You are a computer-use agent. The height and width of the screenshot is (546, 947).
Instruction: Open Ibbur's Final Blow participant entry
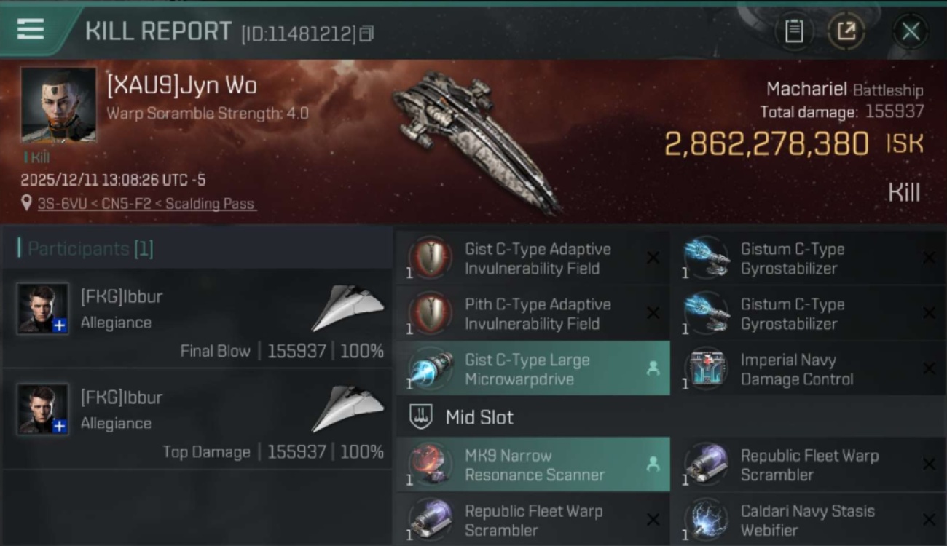point(197,318)
